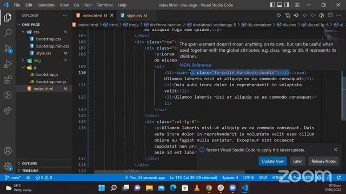Open the editor More Actions ellipsis
346x194 pixels.
[x=338, y=16]
